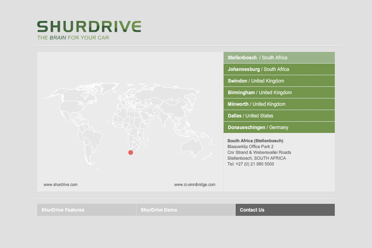Show Dallas / United States office
The image size is (372, 248).
point(279,115)
